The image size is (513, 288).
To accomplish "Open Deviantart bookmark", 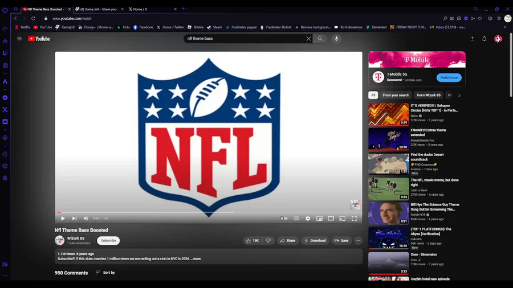I will [x=376, y=27].
